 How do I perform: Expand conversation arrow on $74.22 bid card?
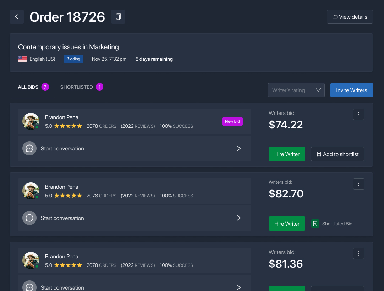[238, 148]
